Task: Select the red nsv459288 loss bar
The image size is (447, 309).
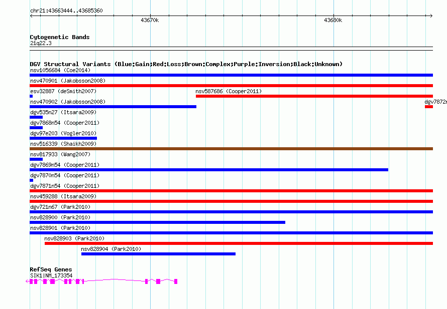Action: click(231, 201)
